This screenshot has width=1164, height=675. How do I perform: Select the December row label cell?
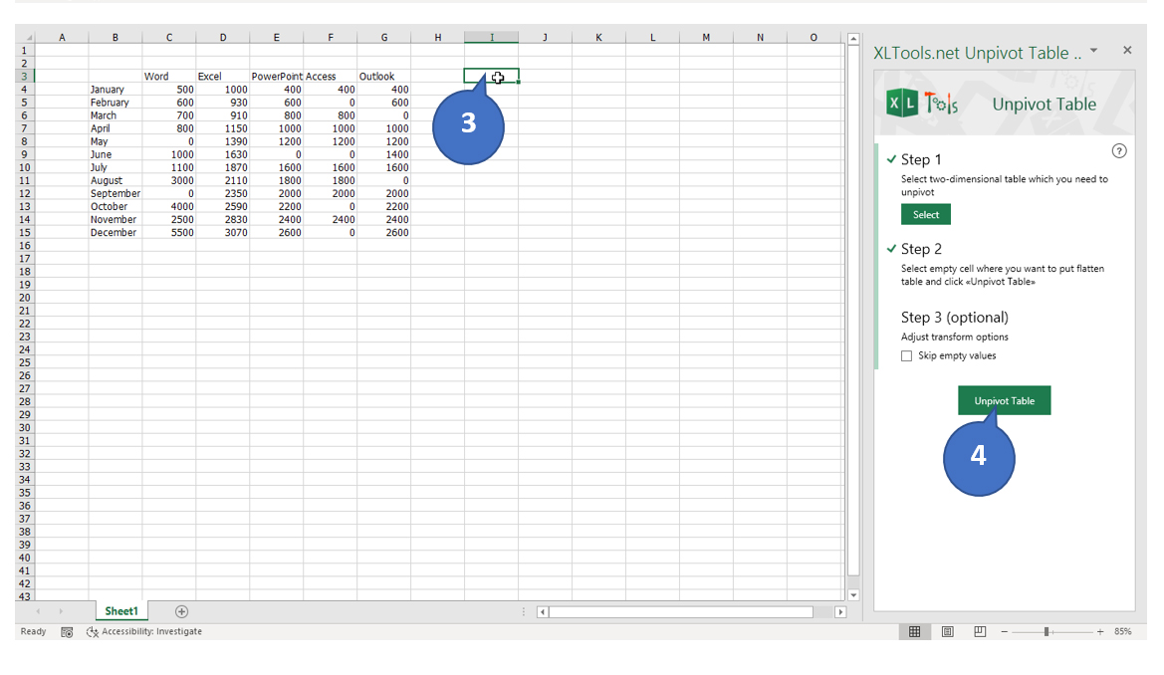(116, 232)
